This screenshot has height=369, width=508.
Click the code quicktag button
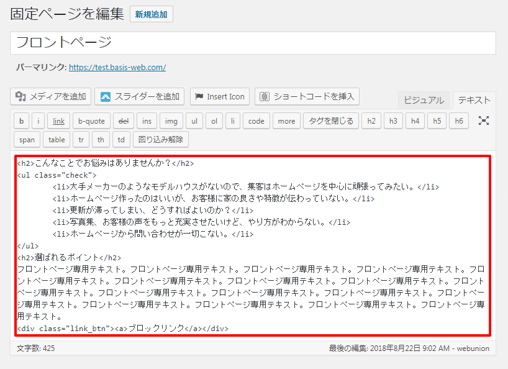(x=256, y=121)
